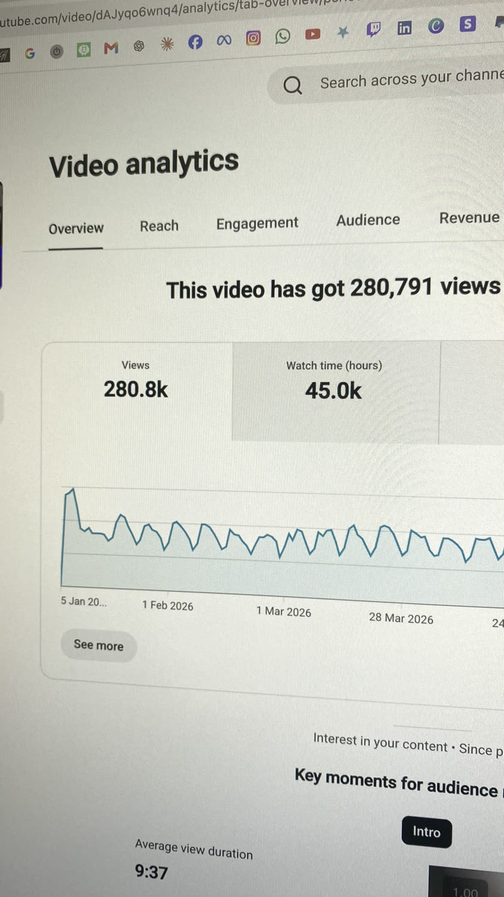Open the blue circular C bookmark icon
Viewport: 504px width, 897px height.
[x=436, y=26]
